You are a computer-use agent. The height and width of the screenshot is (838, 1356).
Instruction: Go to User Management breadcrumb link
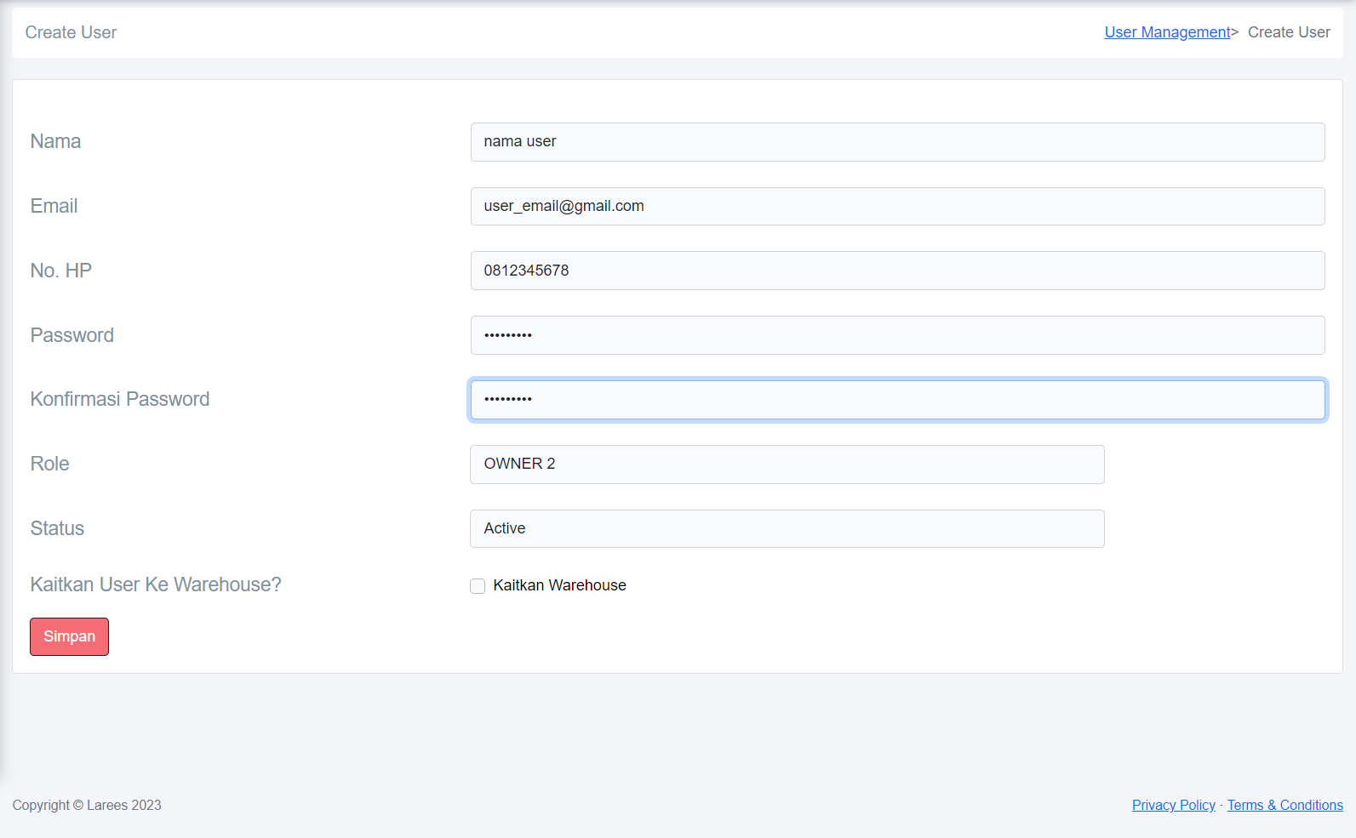[x=1167, y=32]
